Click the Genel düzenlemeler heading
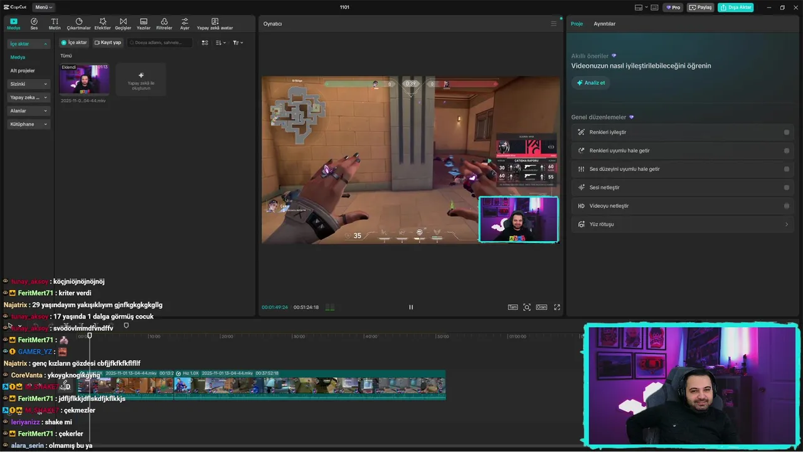This screenshot has height=452, width=803. [598, 117]
